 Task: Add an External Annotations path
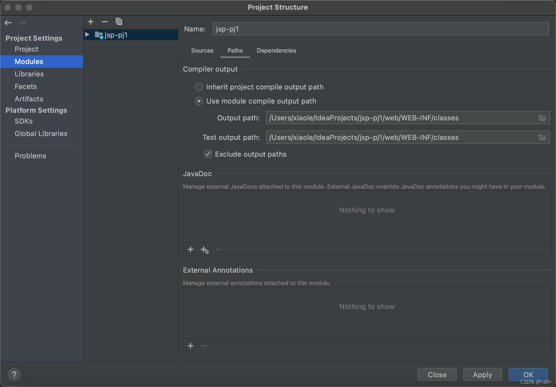coord(191,346)
